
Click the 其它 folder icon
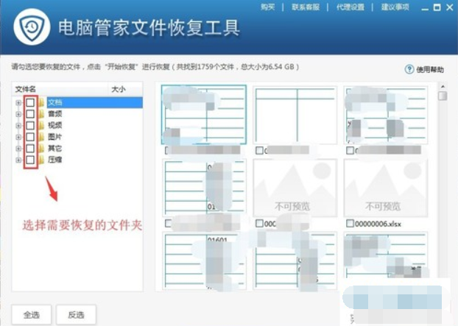pos(41,148)
